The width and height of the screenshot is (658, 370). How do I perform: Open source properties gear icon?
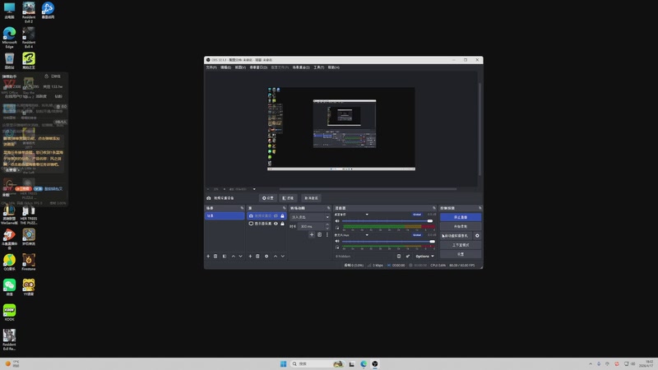tap(266, 256)
